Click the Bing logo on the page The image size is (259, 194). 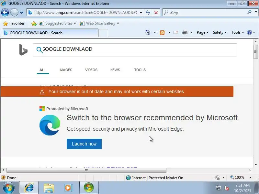click(x=23, y=50)
